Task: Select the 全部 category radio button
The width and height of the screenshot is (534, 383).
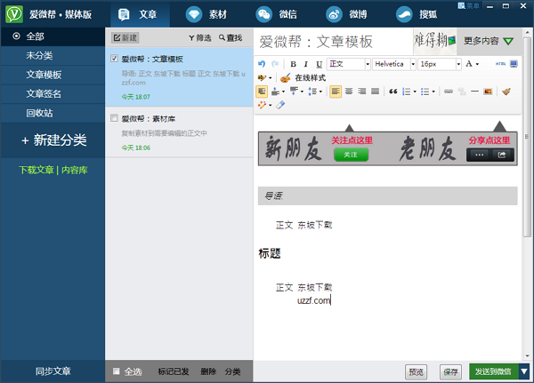Action: pos(16,36)
